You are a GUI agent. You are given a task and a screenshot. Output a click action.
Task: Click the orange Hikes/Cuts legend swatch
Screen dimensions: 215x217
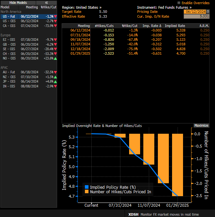point(86,192)
